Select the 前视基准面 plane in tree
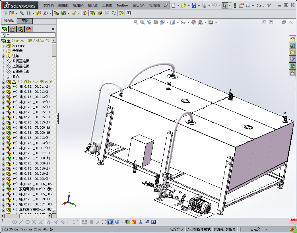The height and width of the screenshot is (233, 297). 21,61
